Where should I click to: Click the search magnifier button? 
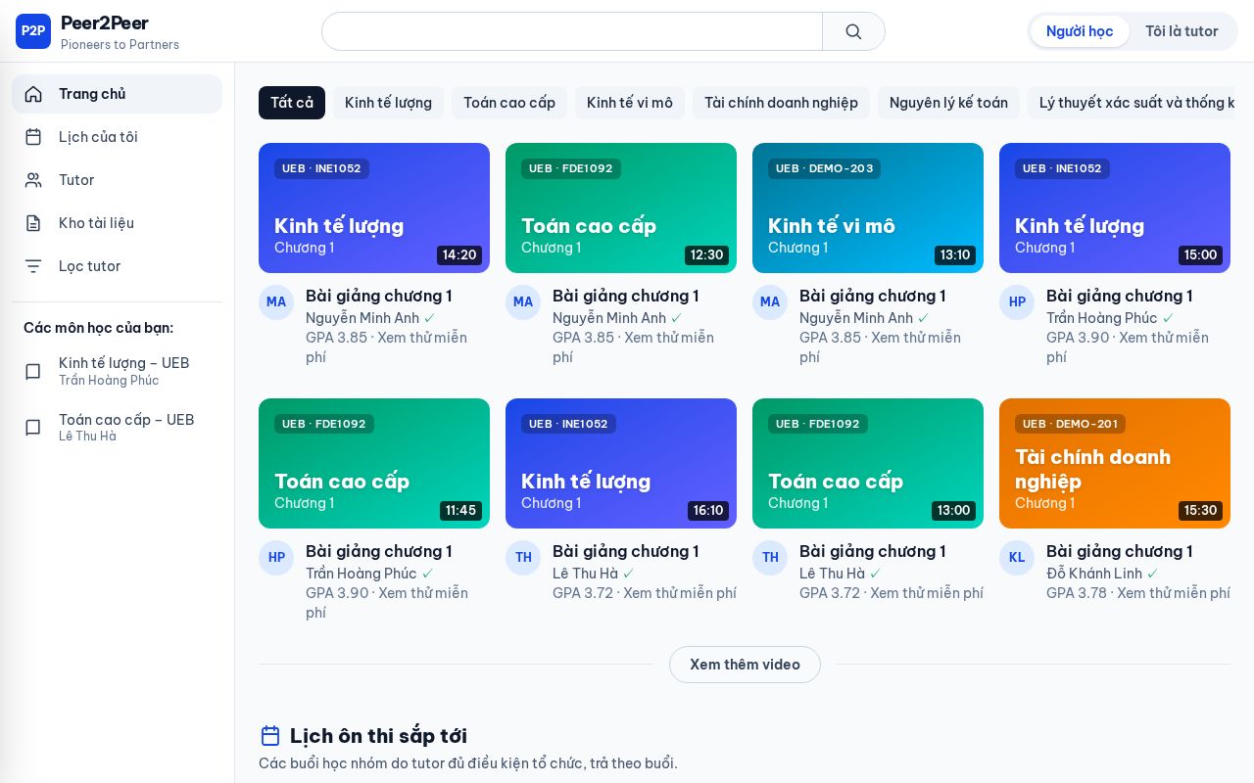pos(853,31)
